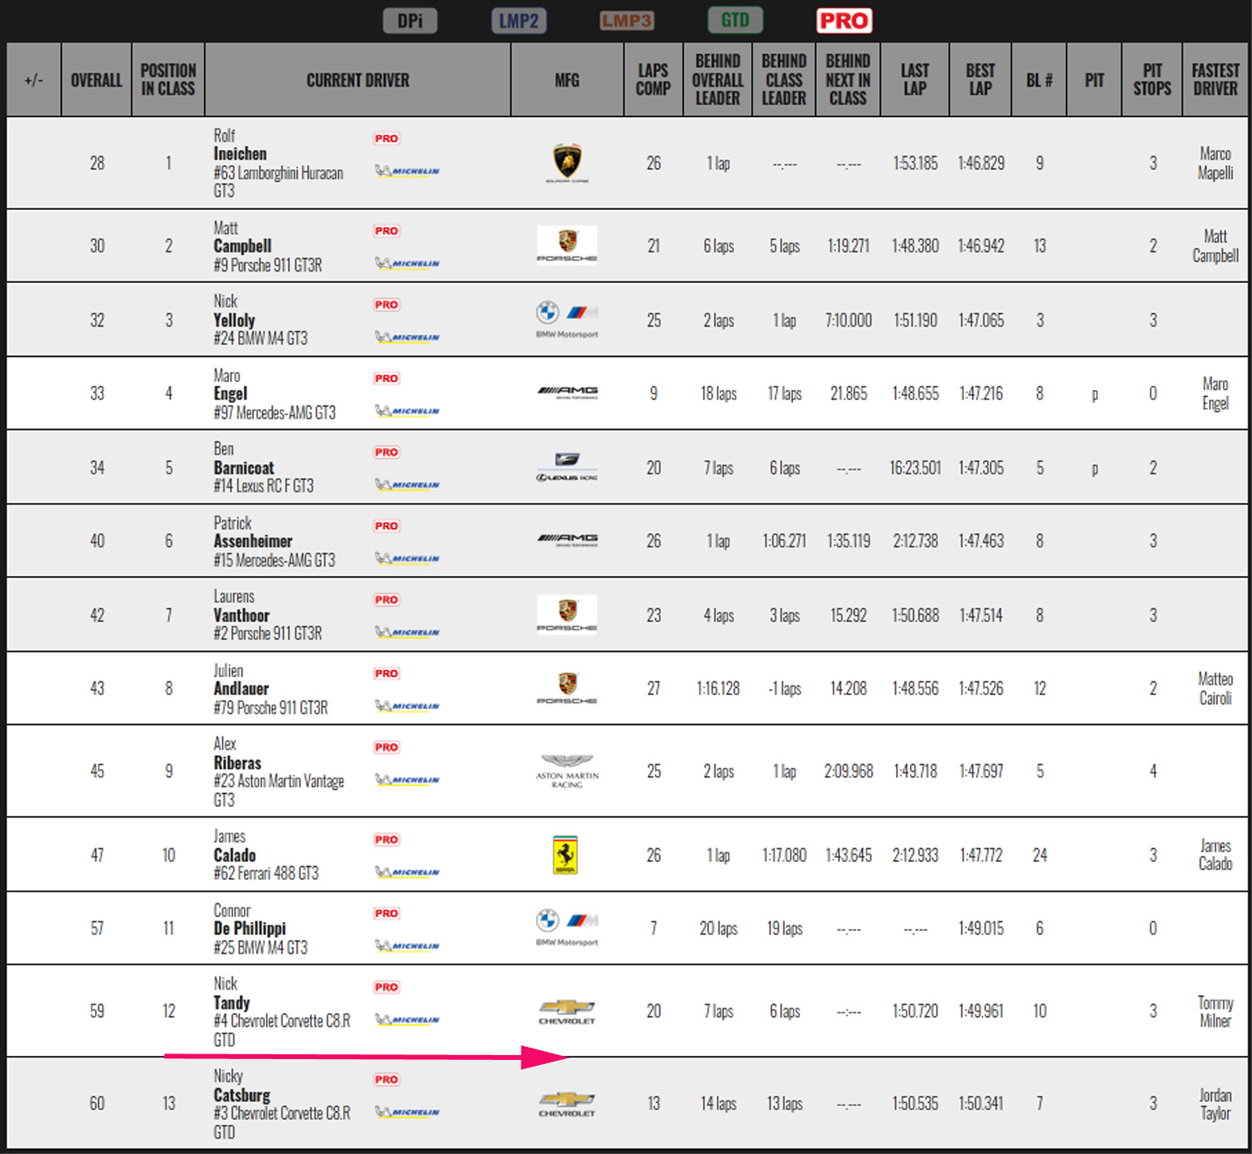Click the Lexus Racing logo for Ben Barnicoat
This screenshot has height=1154, width=1252.
click(567, 467)
